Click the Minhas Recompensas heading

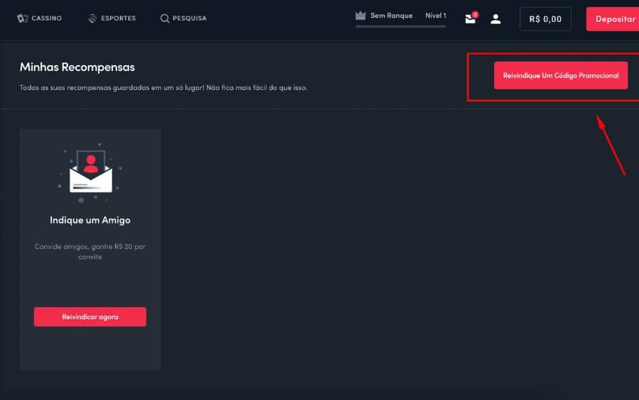pos(77,67)
